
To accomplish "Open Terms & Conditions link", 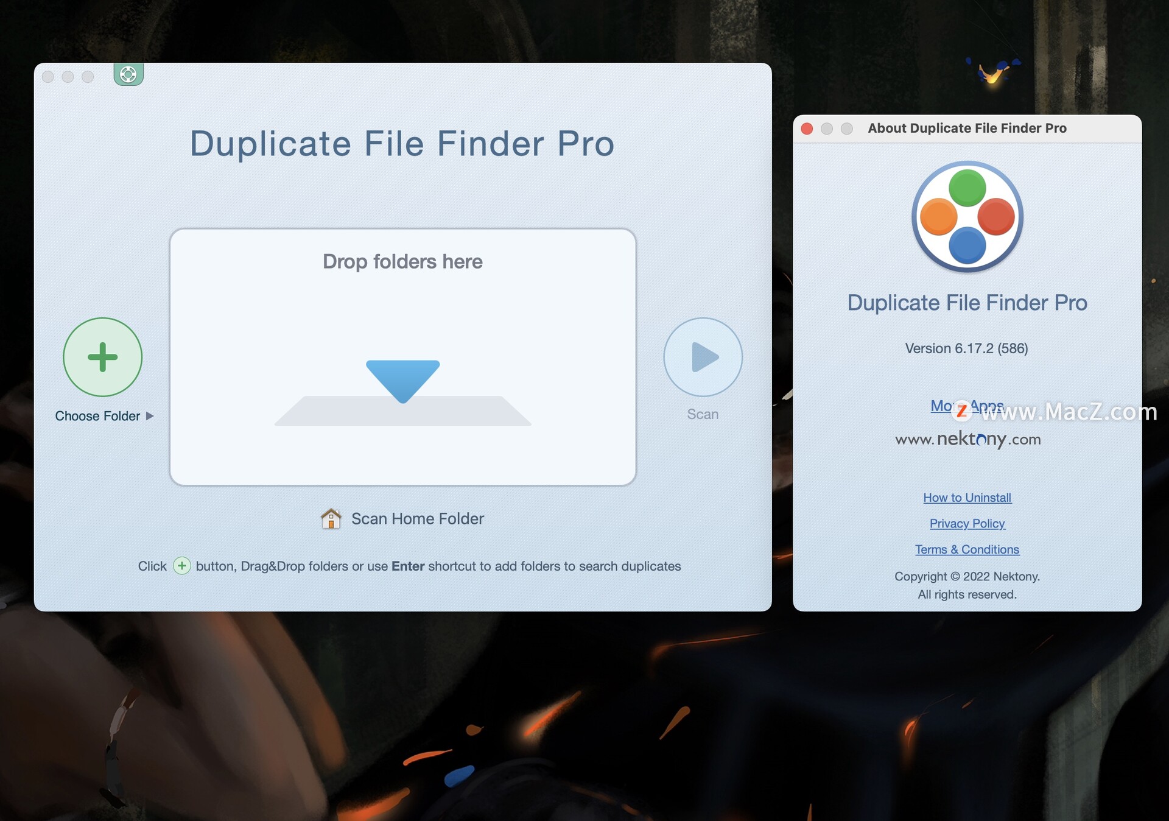I will point(967,549).
